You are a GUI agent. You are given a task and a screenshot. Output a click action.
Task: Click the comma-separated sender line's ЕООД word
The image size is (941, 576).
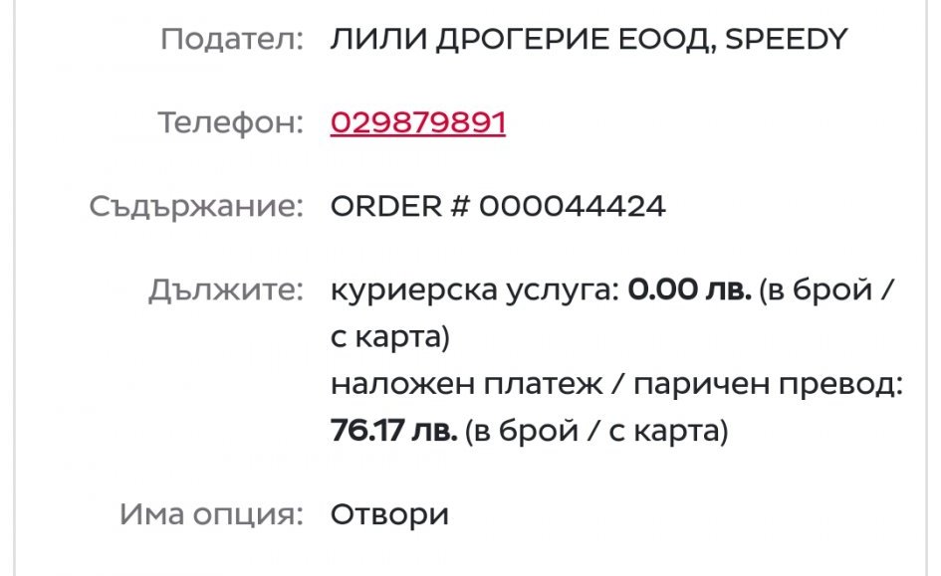(x=665, y=40)
